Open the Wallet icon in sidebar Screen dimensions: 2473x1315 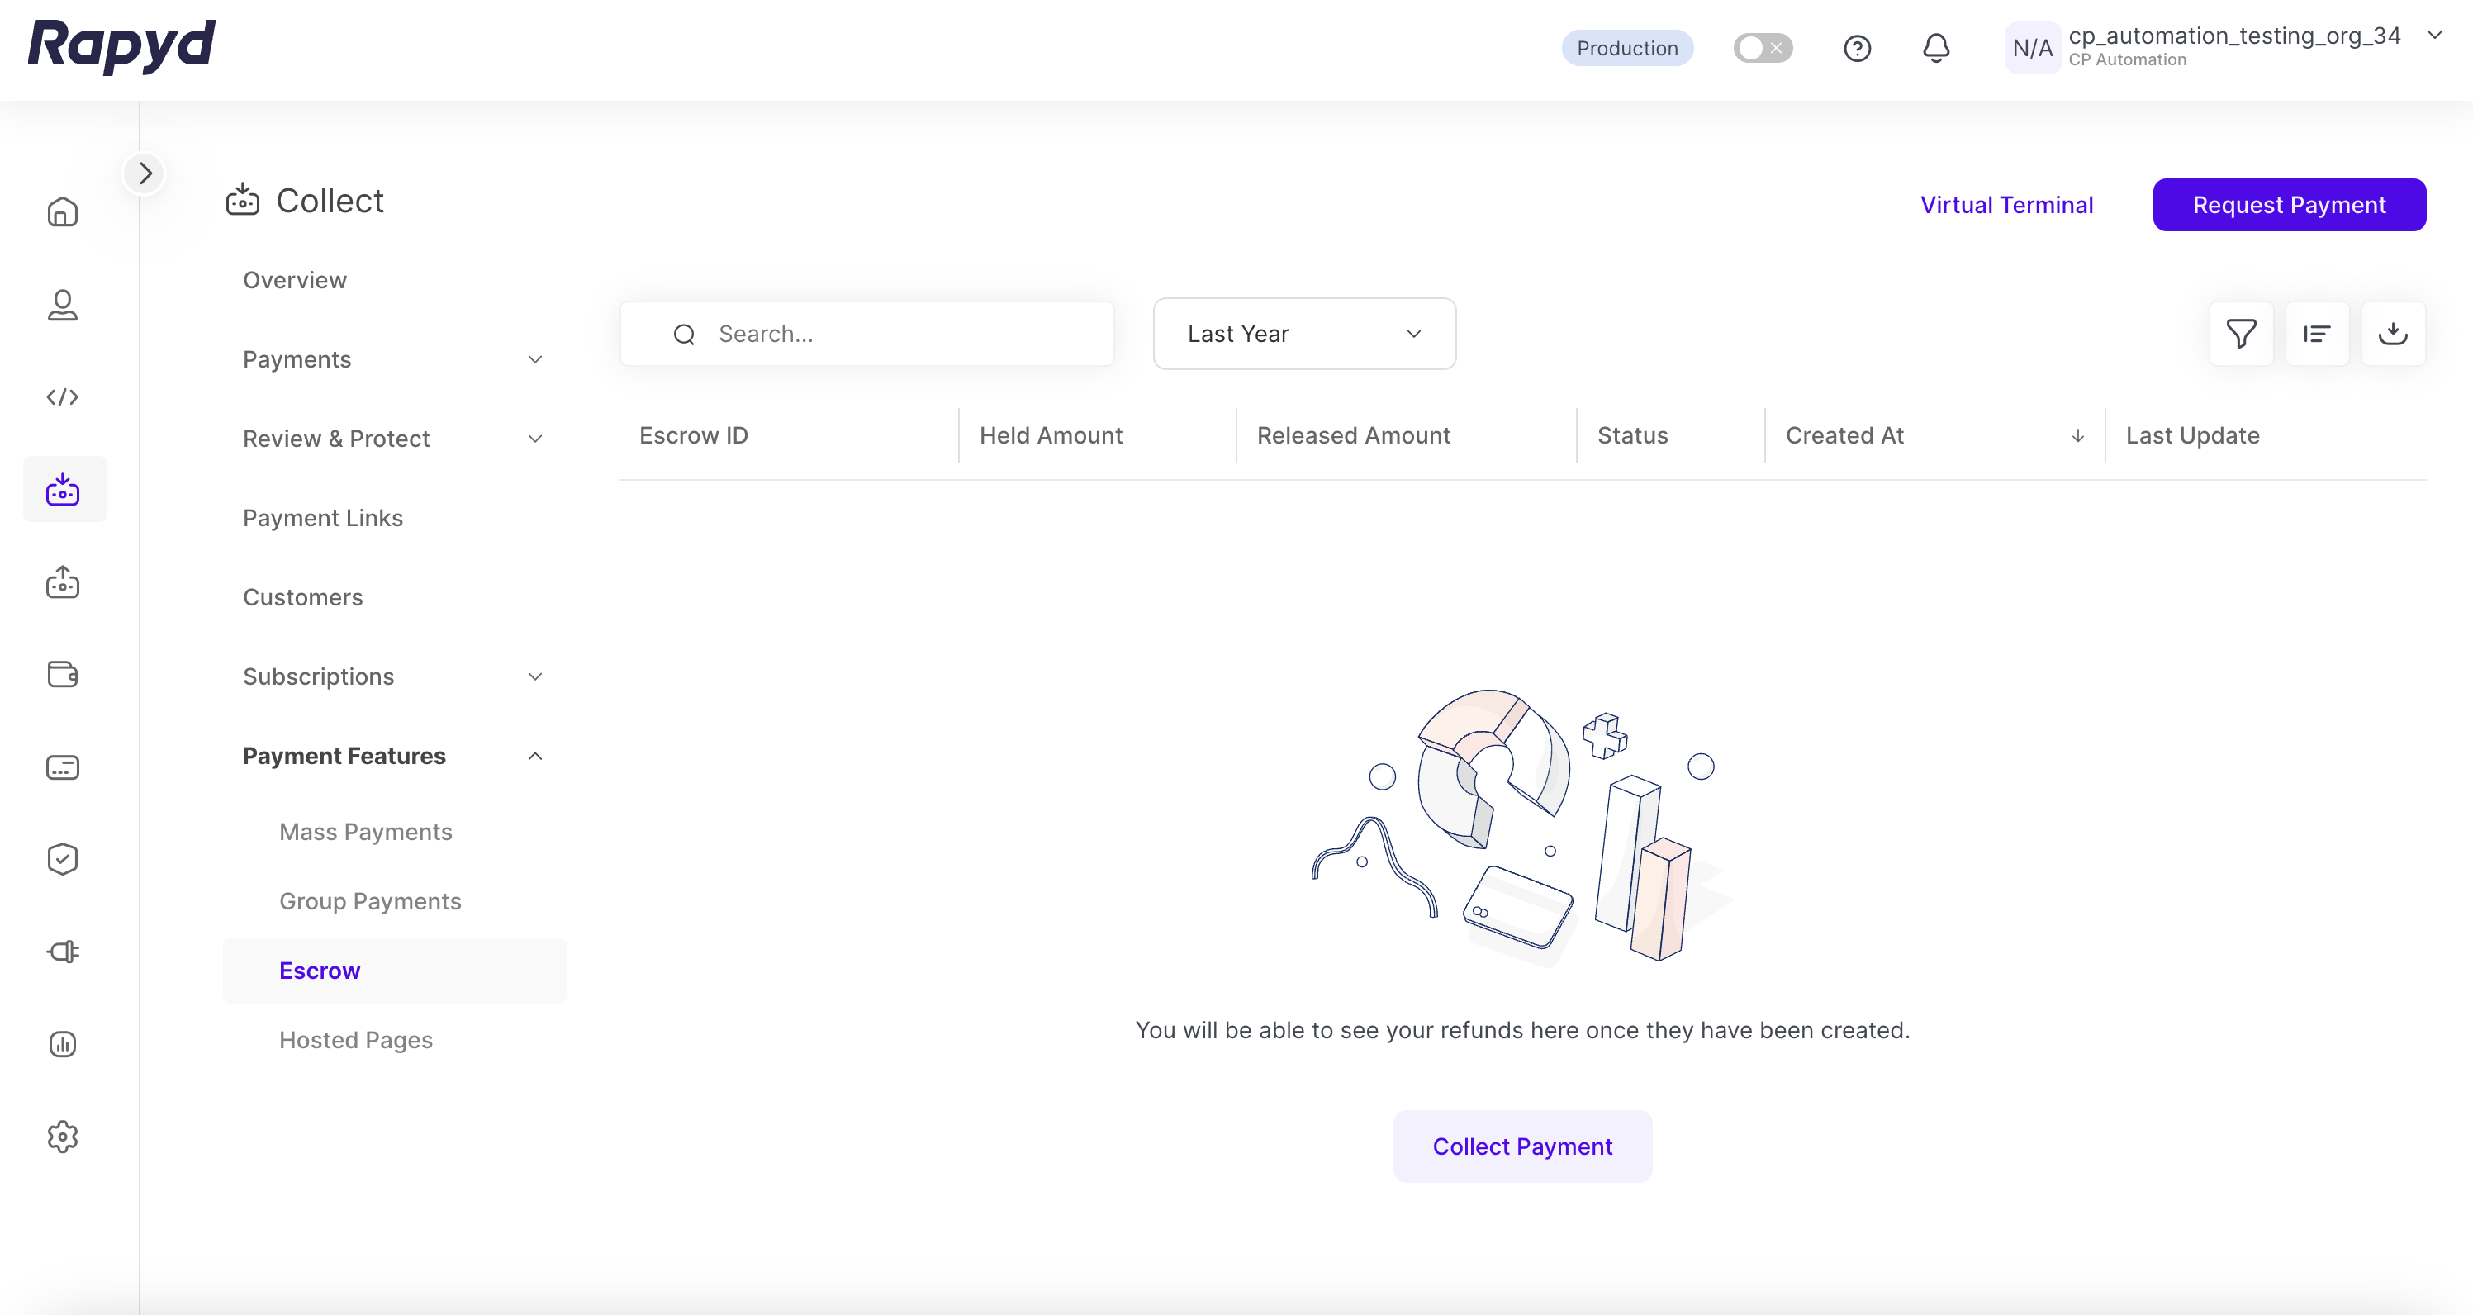(63, 675)
